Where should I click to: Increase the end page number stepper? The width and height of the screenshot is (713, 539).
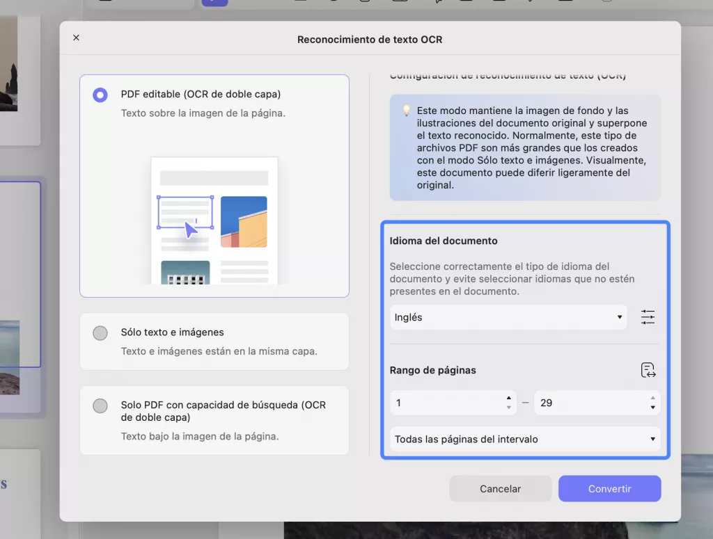point(652,398)
